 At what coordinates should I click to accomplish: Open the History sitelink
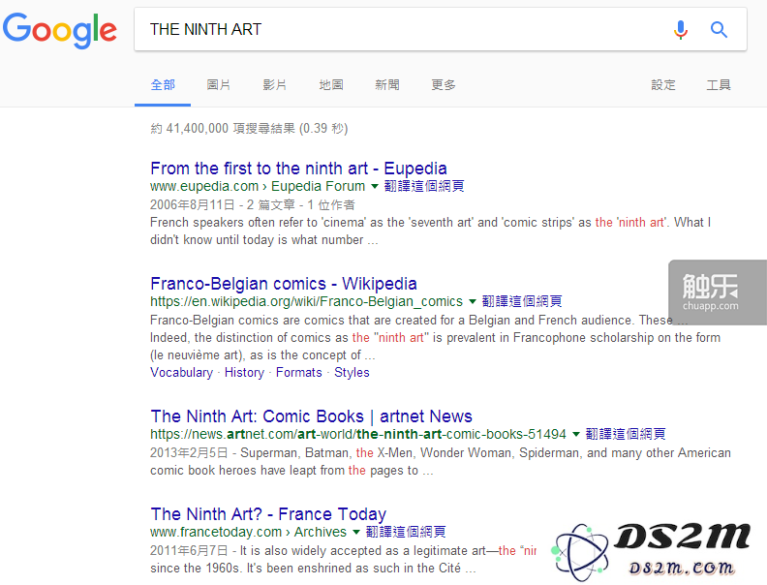pyautogui.click(x=244, y=373)
